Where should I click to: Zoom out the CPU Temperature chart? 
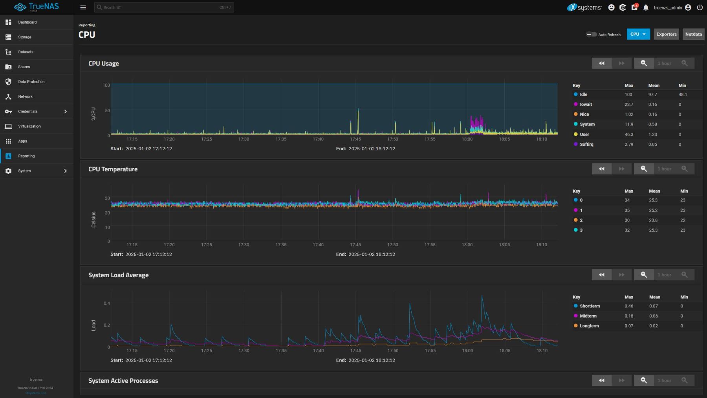643,169
